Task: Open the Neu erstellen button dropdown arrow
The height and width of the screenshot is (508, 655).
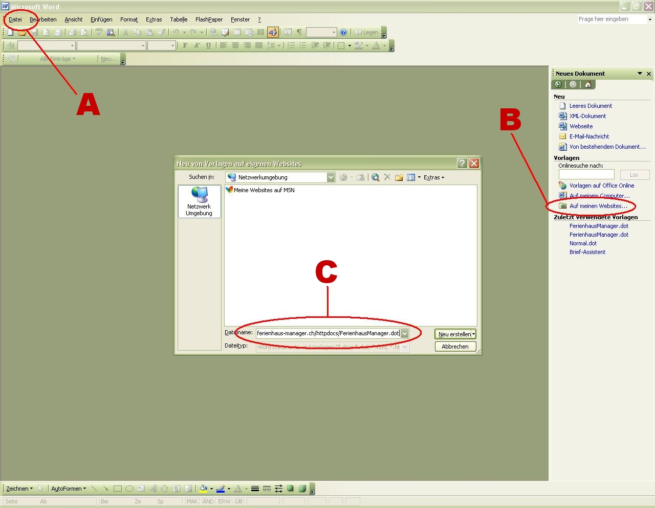Action: 473,334
